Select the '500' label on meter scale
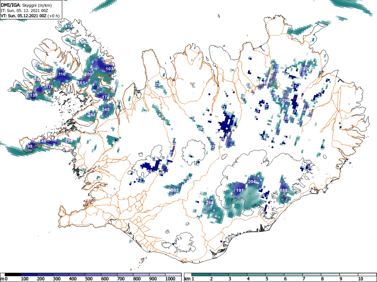This screenshot has height=282, width=377. pos(89,279)
